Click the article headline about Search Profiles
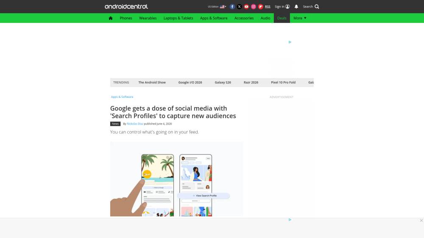 point(173,112)
